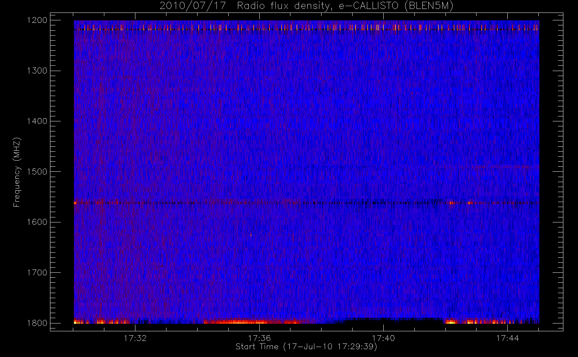Click the plot title 'Radio flux density, e-CALLISTO (BLEN5M)'

(x=345, y=6)
